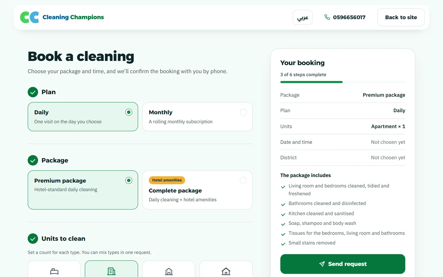
Task: Select the home icon unit type card
Action: tap(226, 269)
